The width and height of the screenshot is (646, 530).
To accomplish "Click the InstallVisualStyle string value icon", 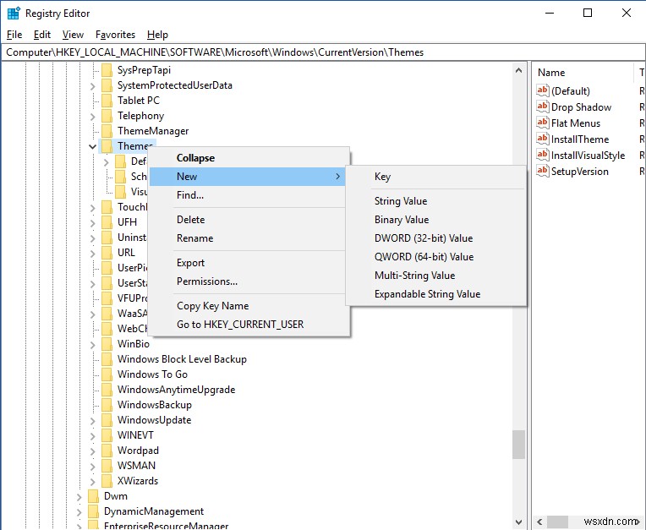I will click(x=543, y=155).
